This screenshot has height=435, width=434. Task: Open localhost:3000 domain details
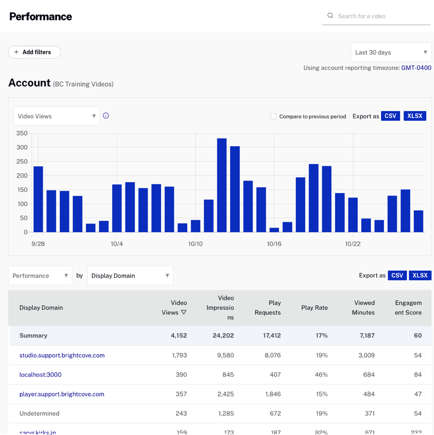(41, 374)
